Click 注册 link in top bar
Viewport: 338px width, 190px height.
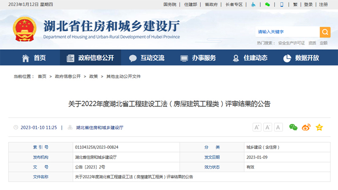pos(323,5)
